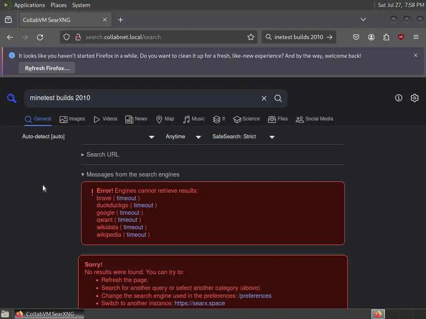Screen dimensions: 426x319
Task: Bookmark this page with the star icon
Action: 251,37
